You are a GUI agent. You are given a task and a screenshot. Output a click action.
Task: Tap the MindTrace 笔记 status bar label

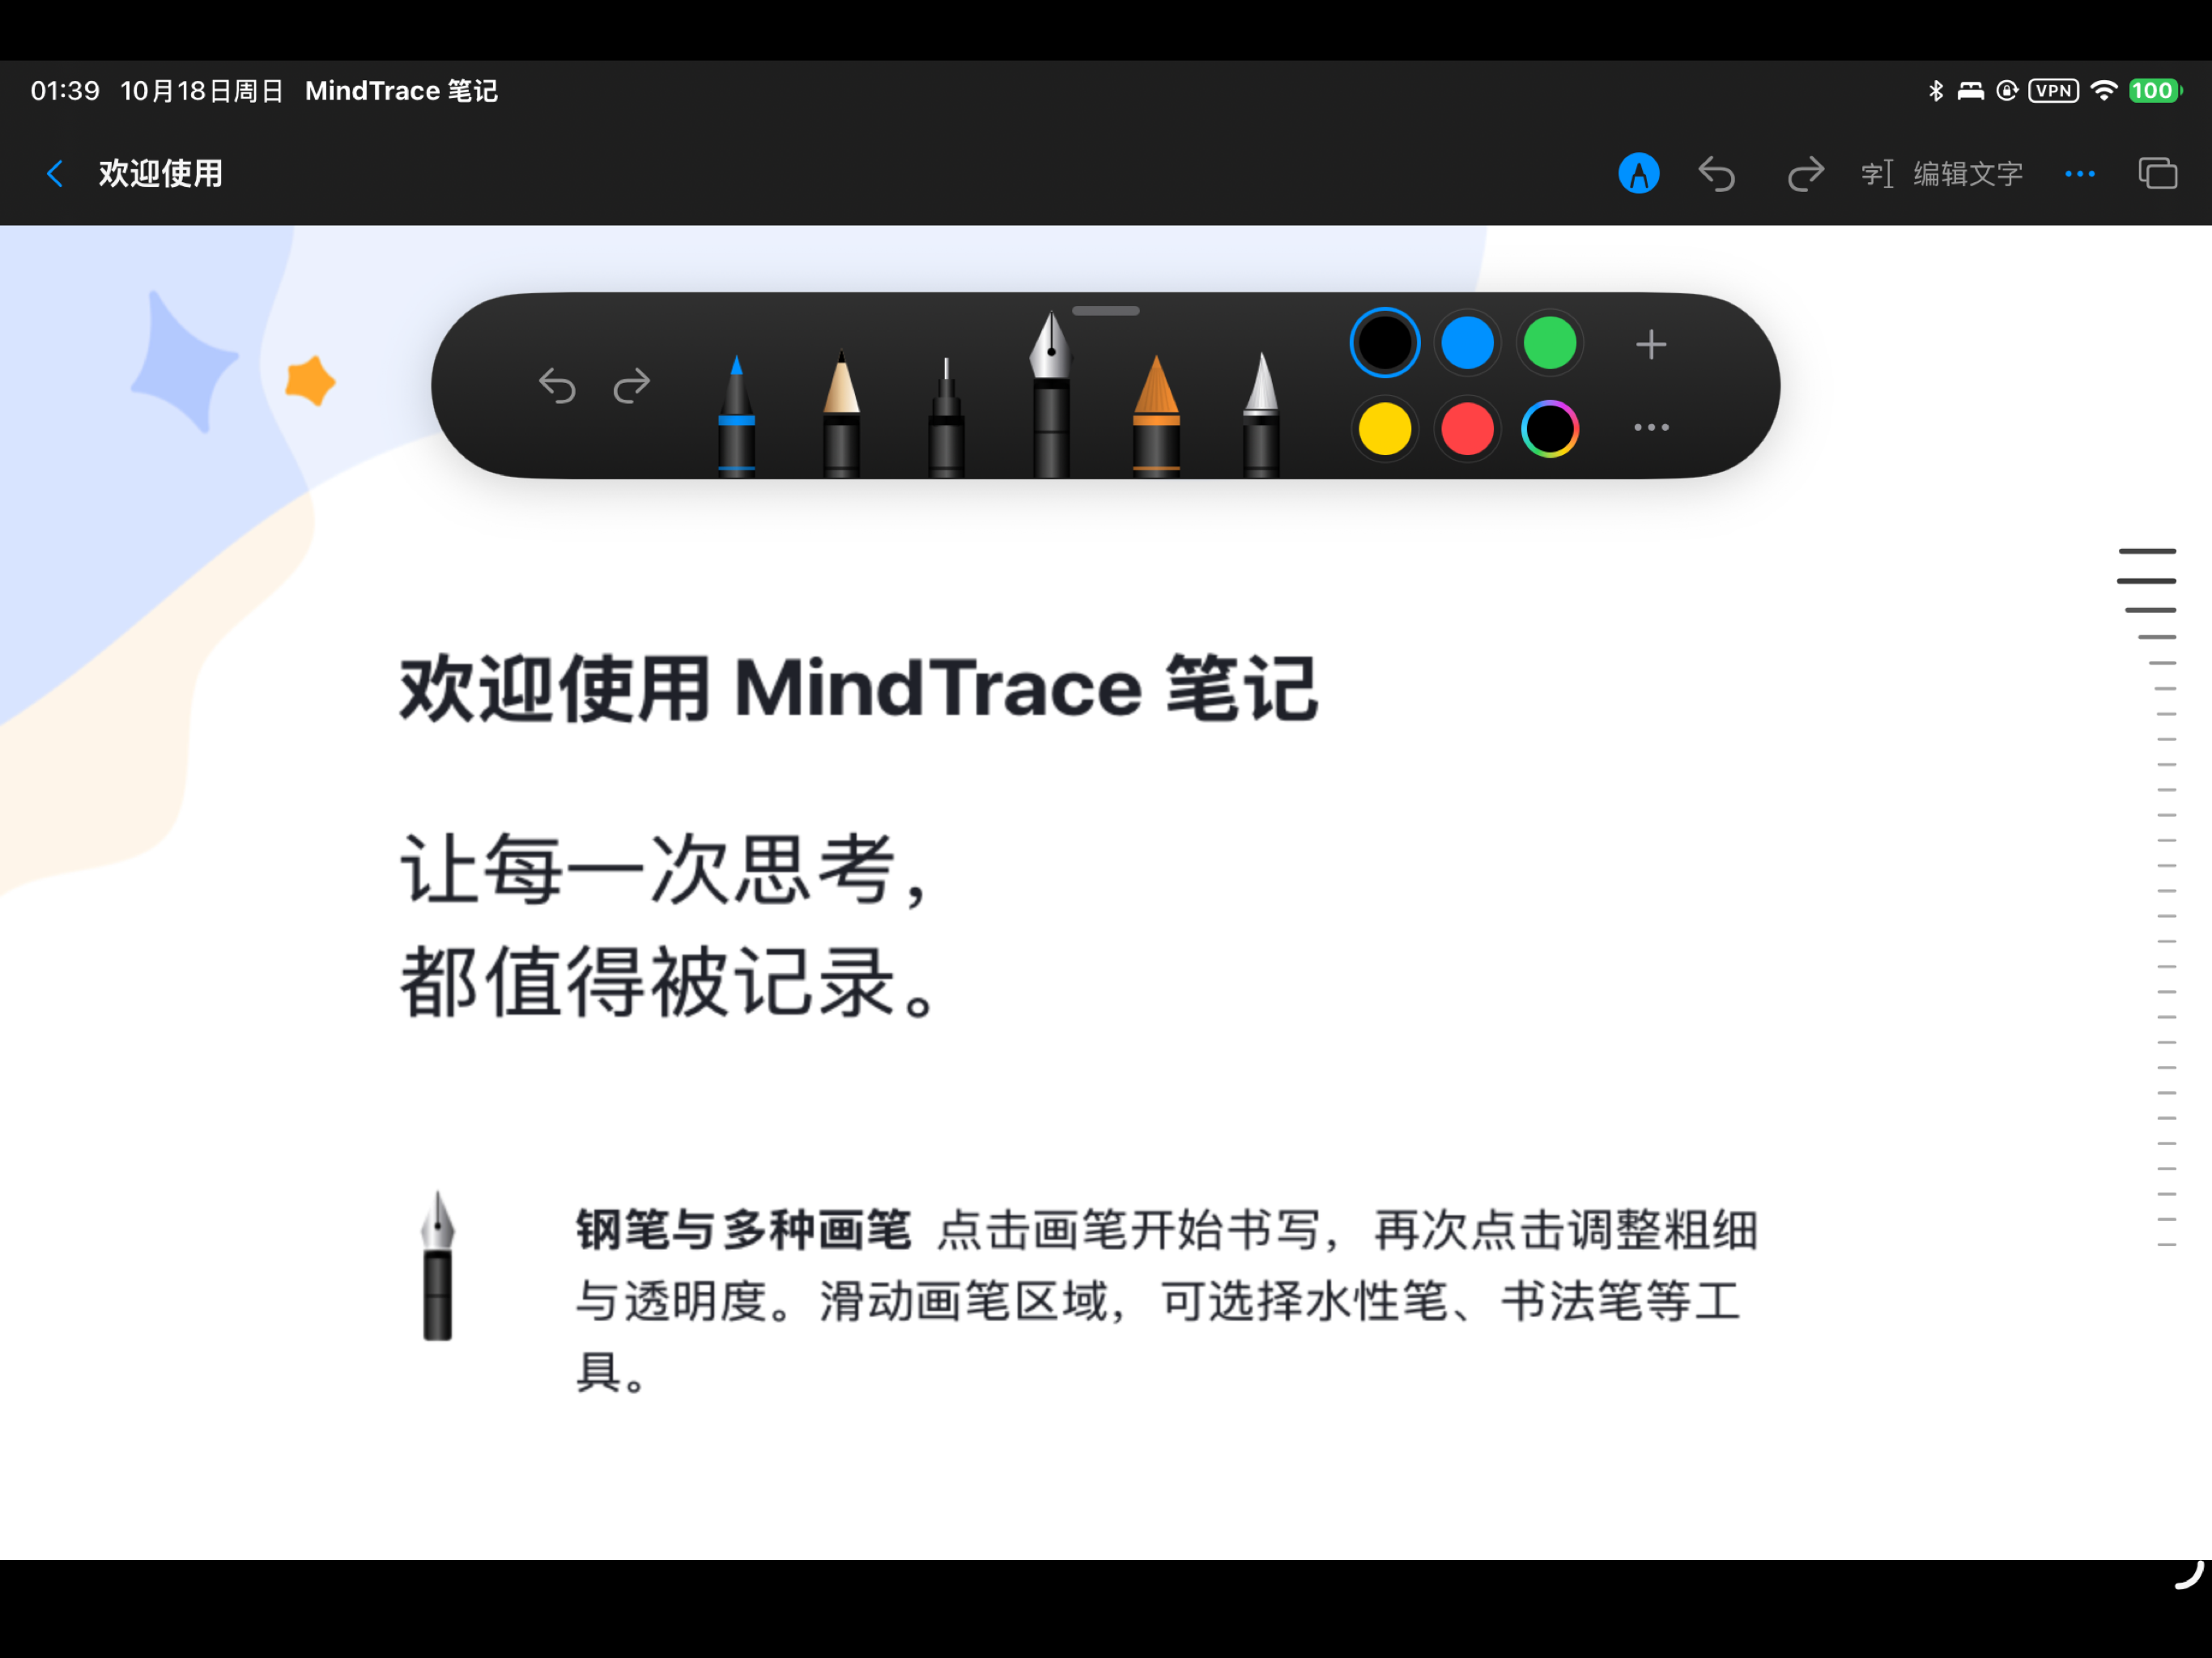[x=401, y=91]
